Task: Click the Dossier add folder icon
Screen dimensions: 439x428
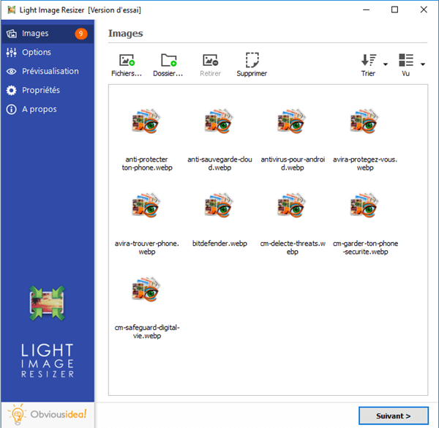Action: pyautogui.click(x=168, y=60)
